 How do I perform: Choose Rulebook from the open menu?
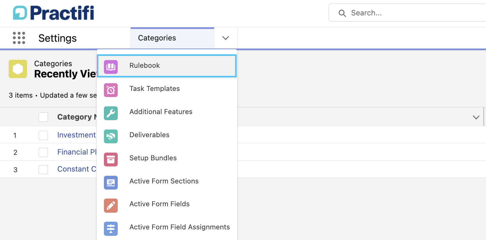click(144, 66)
